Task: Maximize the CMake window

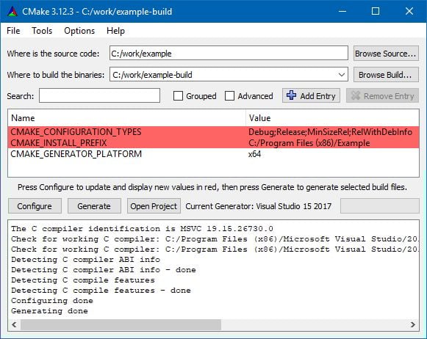Action: pos(376,11)
